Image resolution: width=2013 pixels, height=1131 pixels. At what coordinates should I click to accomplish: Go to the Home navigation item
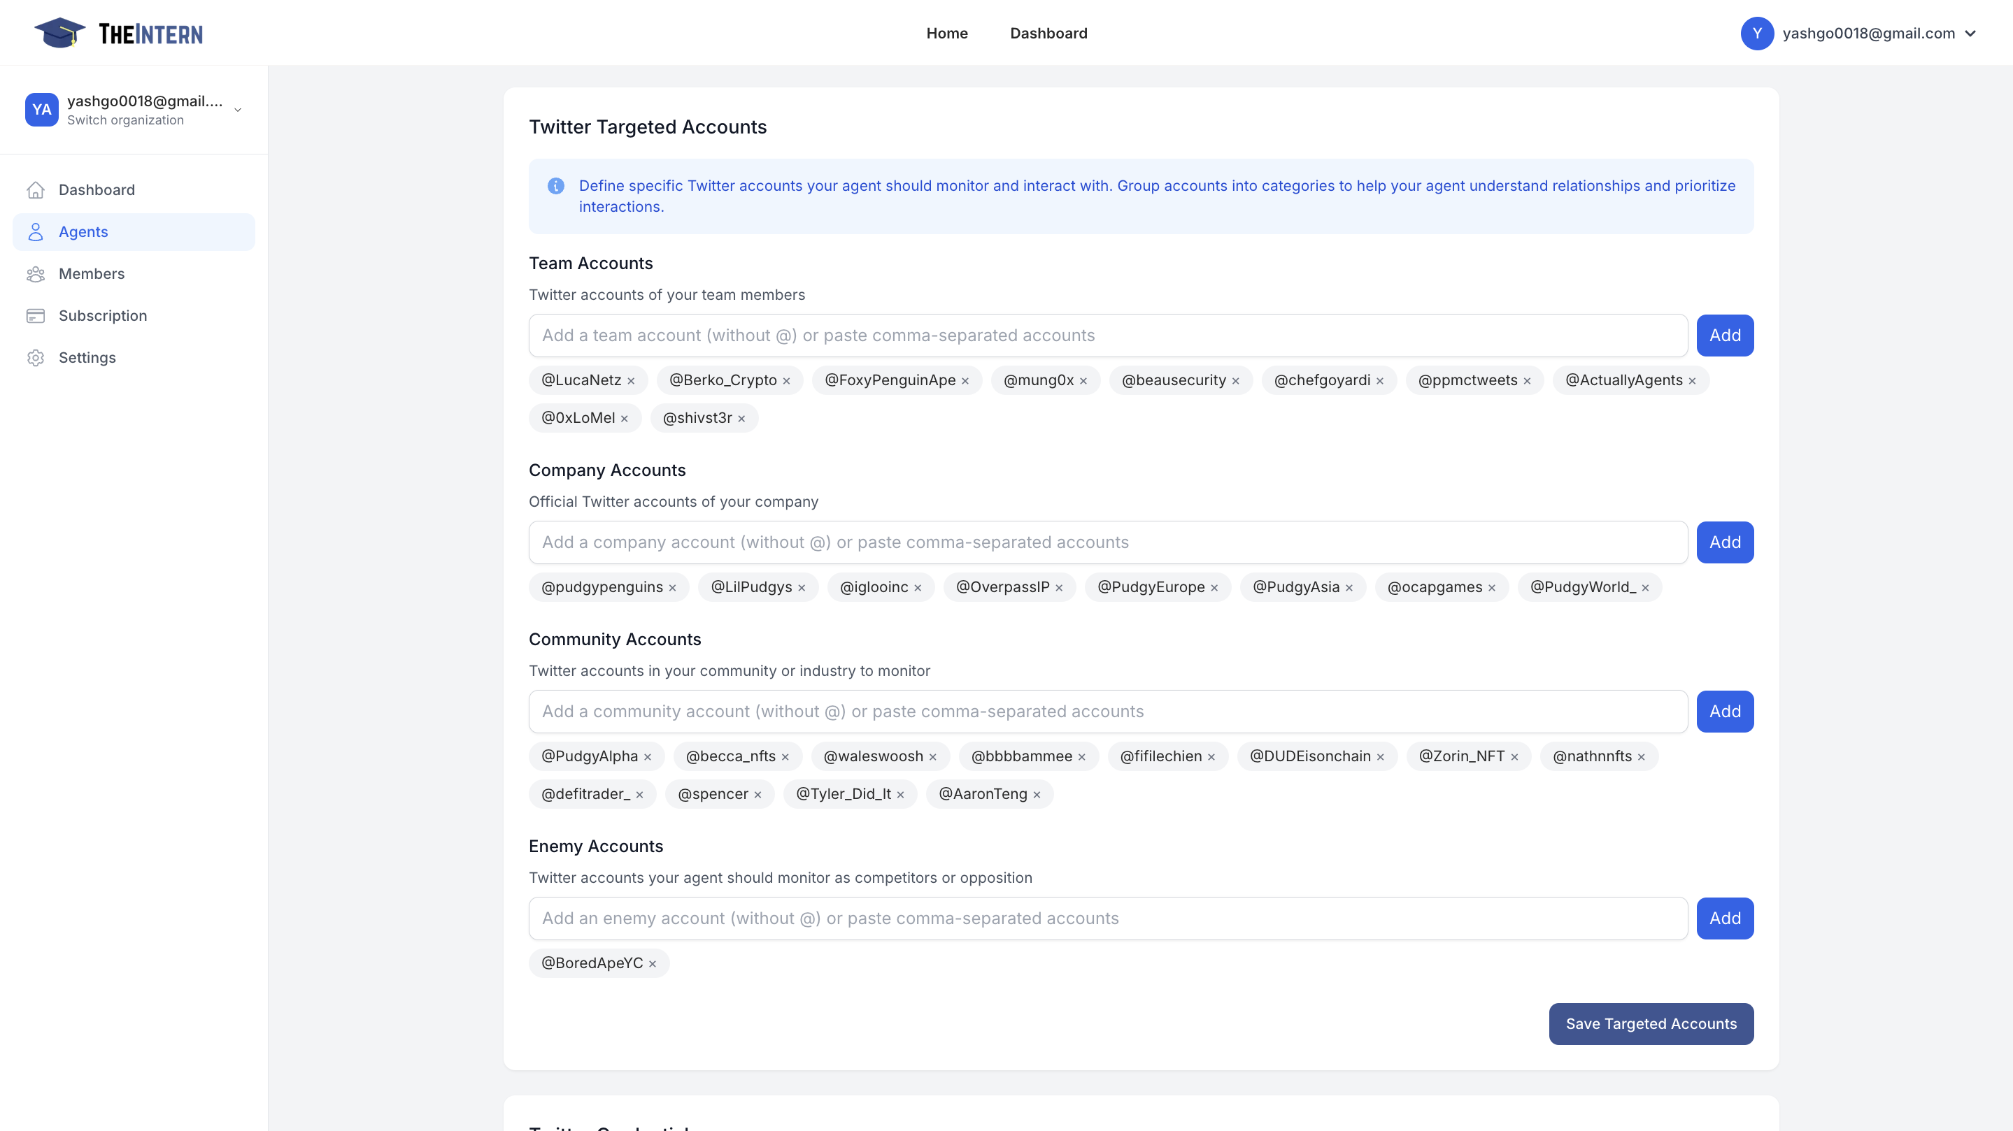[x=947, y=33]
